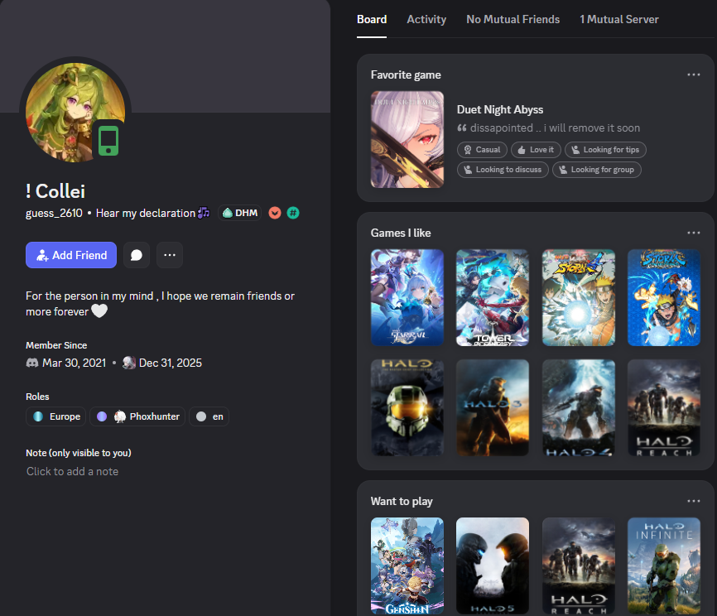Image resolution: width=717 pixels, height=616 pixels.
Task: Switch to the Activity tab
Action: 426,20
